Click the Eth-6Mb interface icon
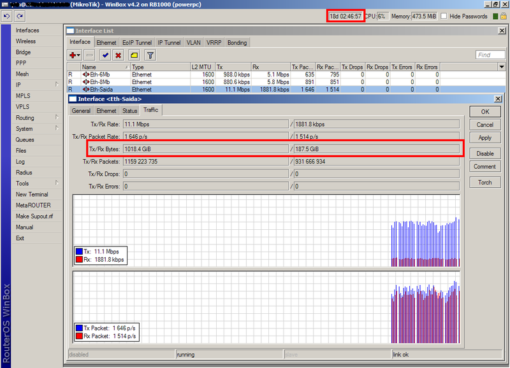 [86, 74]
